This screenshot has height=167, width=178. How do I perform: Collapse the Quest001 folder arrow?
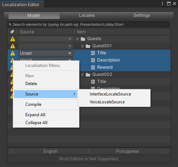(x=82, y=46)
